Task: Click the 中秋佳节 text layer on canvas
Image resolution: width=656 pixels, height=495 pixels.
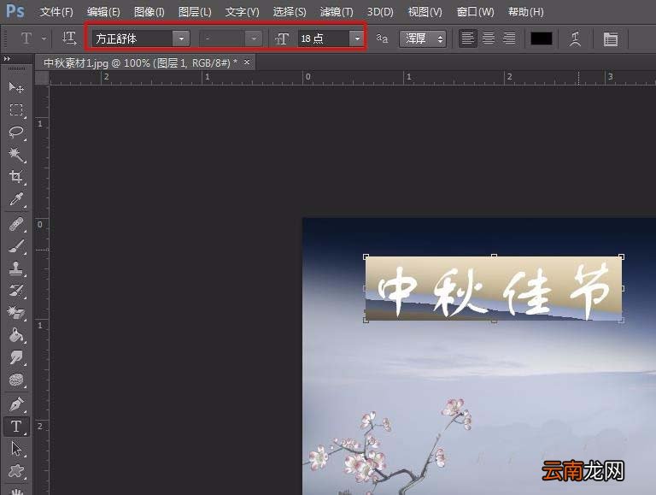Action: click(x=494, y=289)
